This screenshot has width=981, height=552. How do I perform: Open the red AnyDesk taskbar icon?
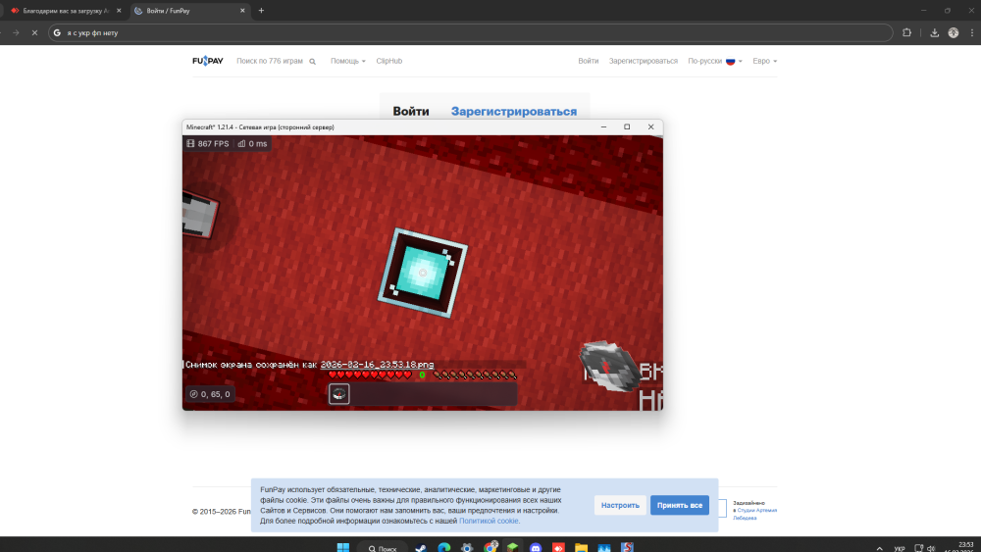point(559,548)
